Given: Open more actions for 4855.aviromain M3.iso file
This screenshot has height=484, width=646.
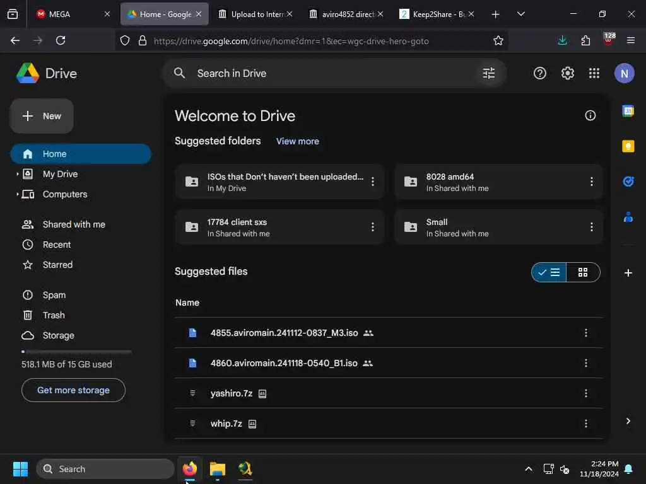Looking at the screenshot, I should [586, 333].
